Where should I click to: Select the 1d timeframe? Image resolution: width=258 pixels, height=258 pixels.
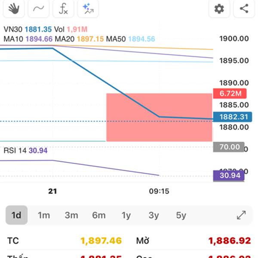click(16, 215)
